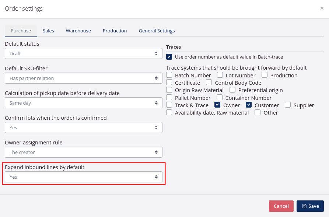Uncheck Use order number in Batch-trace
The height and width of the screenshot is (217, 329).
(x=169, y=57)
